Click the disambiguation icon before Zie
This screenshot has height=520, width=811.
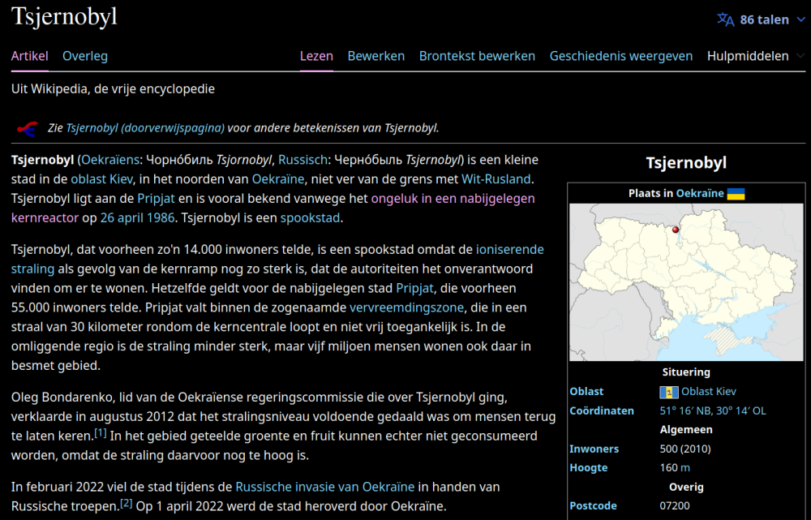tap(28, 128)
